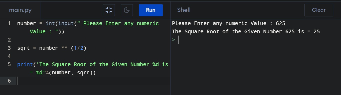The image size is (341, 95).
Task: Click line number 2 in gutter
Action: pos(9,40)
